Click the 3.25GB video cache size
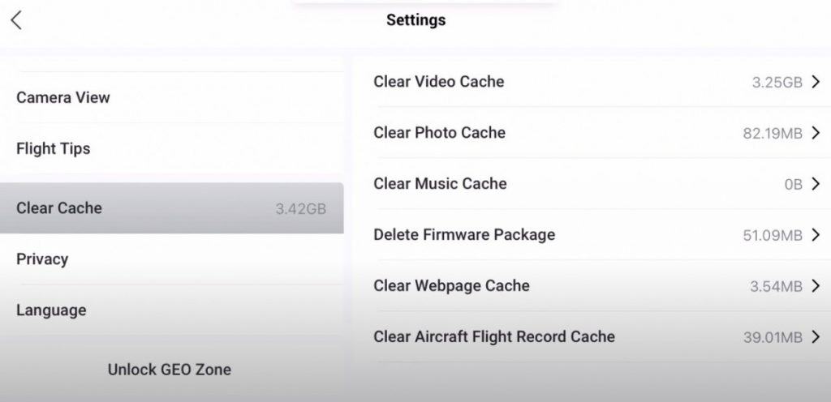 tap(777, 82)
